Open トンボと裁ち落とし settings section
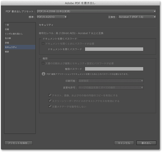The height and width of the screenshot is (152, 162). [14, 34]
